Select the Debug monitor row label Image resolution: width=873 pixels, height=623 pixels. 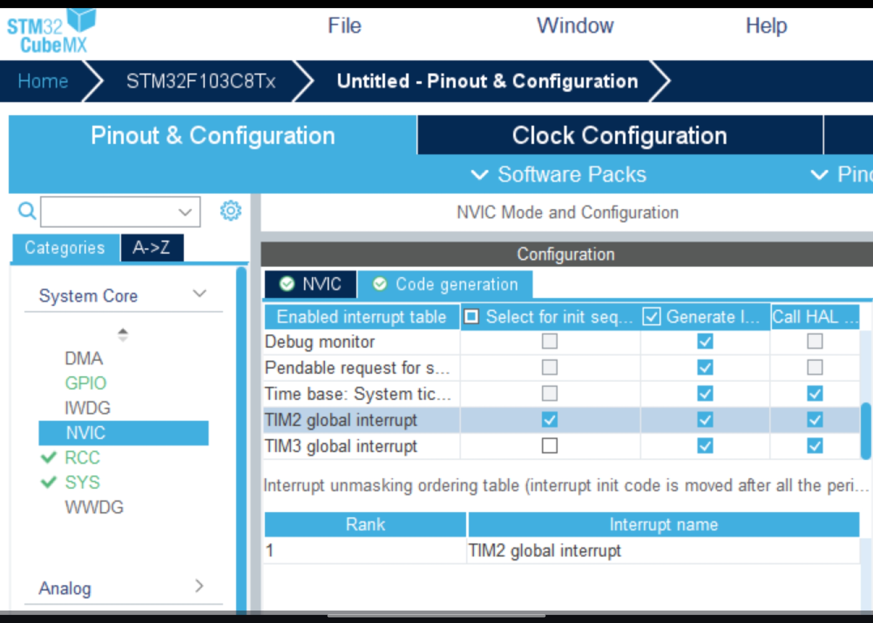(x=320, y=342)
